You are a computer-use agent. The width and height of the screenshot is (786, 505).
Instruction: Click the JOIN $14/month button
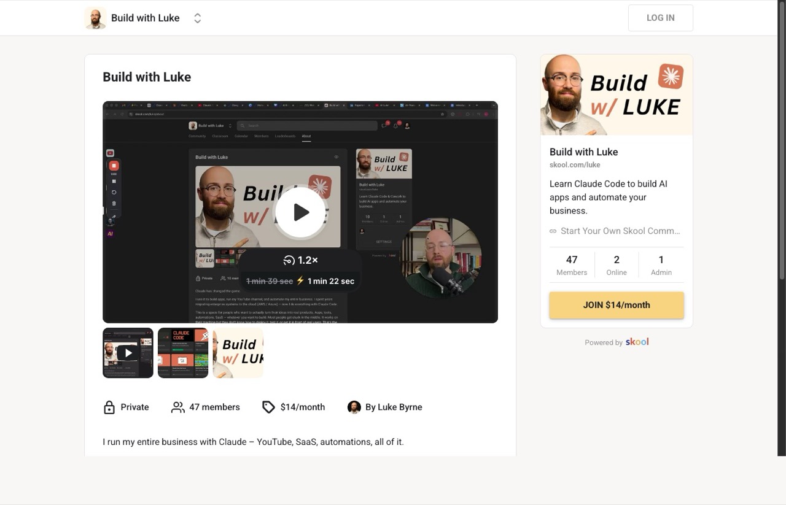tap(617, 305)
